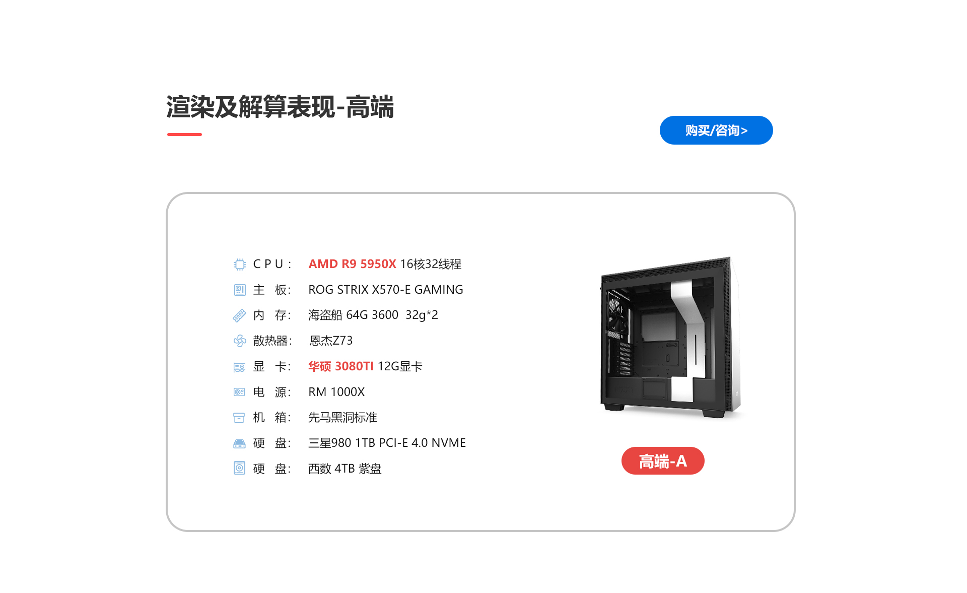Click the hard disk icon beside second 硬盘
The height and width of the screenshot is (593, 967).
239,468
